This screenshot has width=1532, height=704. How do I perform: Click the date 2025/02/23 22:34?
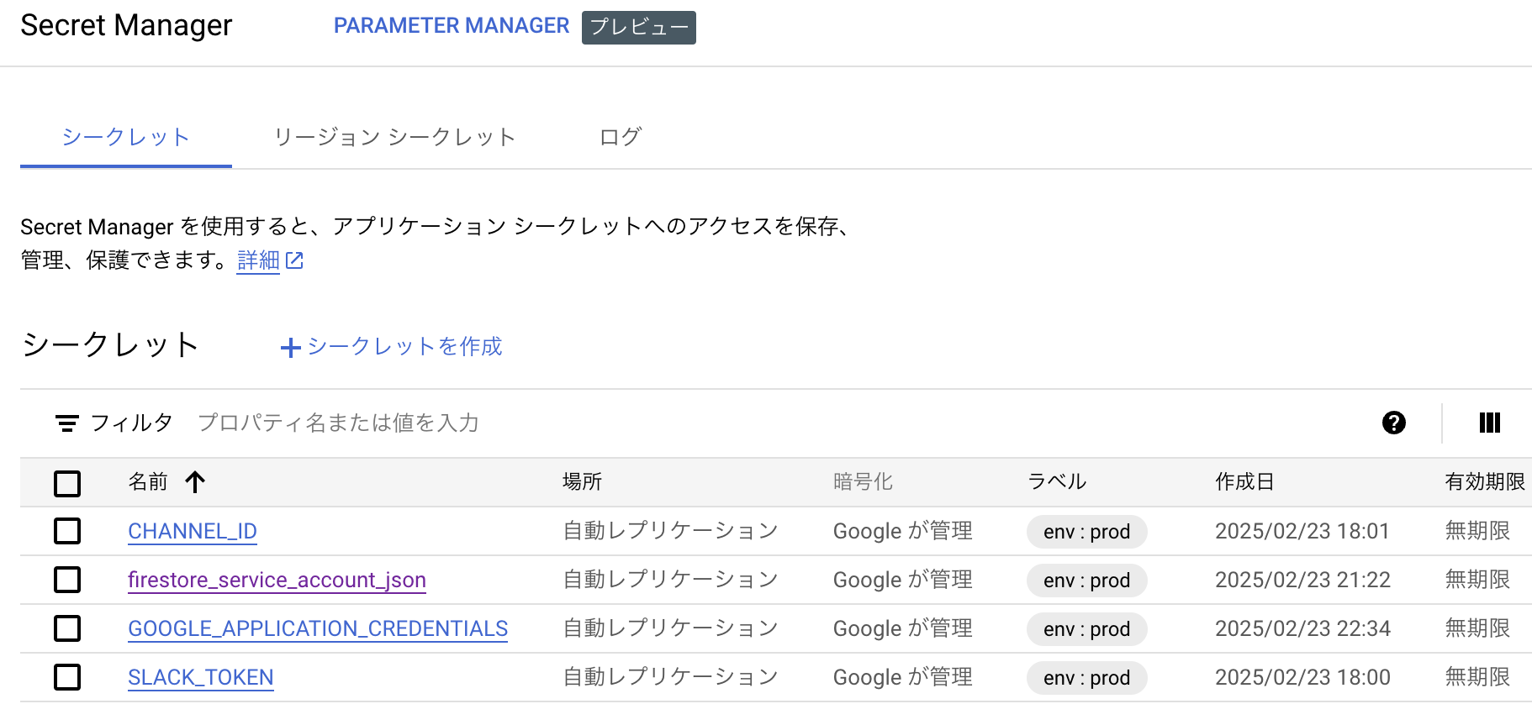tap(1302, 628)
